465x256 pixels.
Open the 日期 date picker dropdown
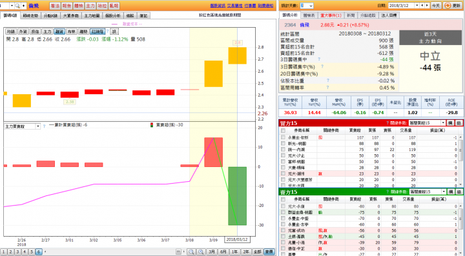417,5
